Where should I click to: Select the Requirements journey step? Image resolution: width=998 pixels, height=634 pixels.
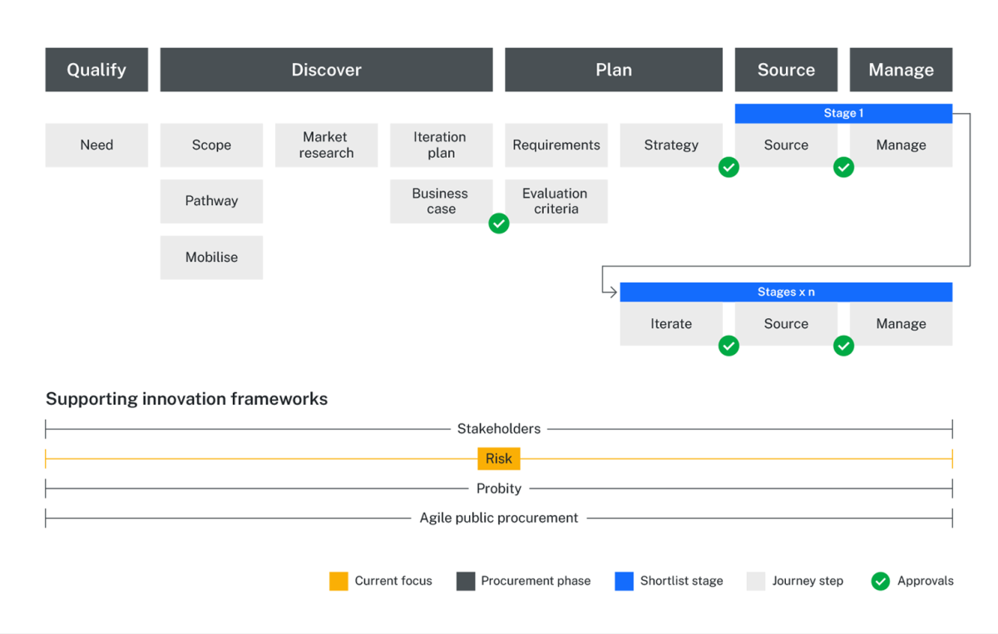coord(556,145)
